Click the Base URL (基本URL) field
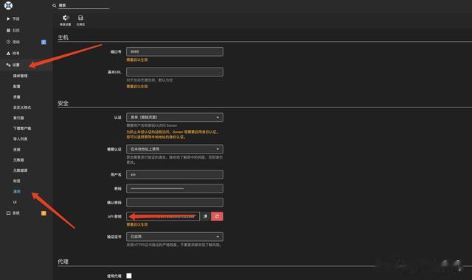The image size is (472, 280). (175, 72)
